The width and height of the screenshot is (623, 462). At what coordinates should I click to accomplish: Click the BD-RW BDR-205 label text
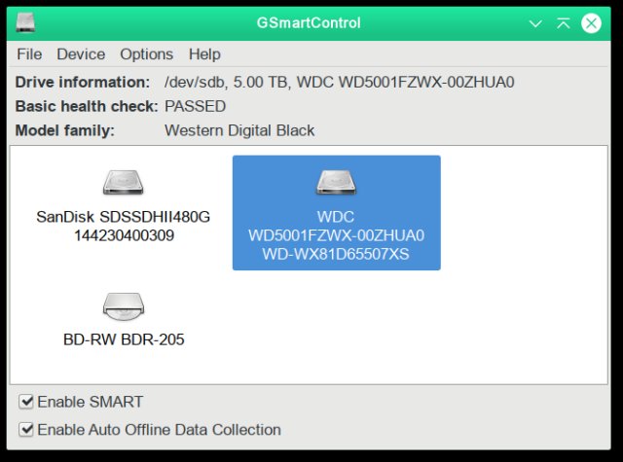124,339
